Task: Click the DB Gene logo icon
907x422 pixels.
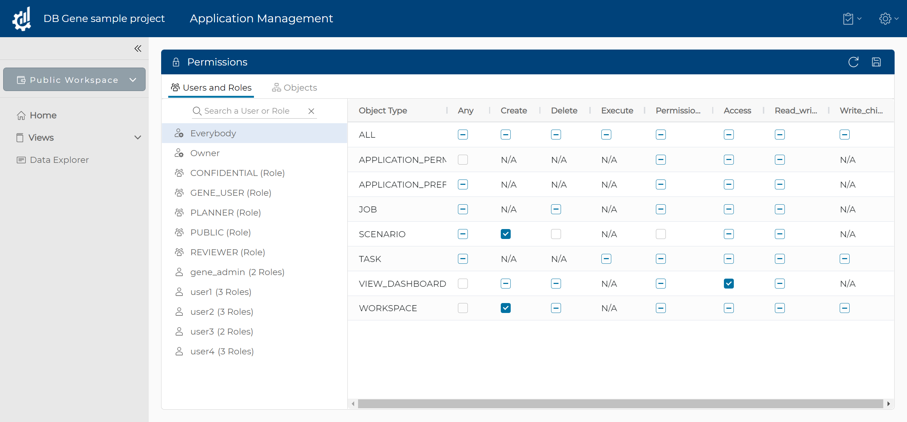Action: click(x=22, y=18)
